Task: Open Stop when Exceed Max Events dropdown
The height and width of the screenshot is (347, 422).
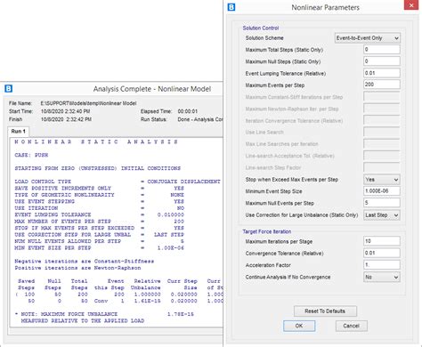Action: point(382,180)
